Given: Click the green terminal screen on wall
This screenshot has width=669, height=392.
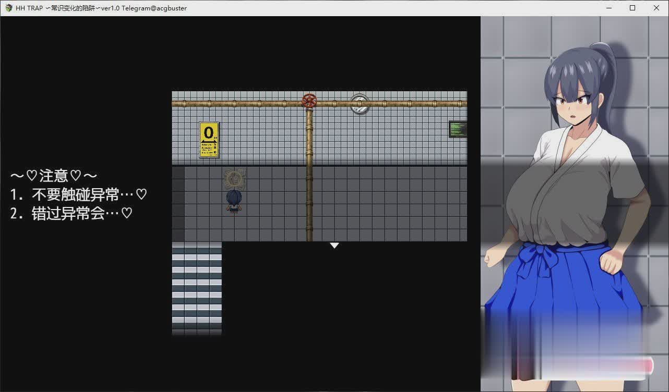Looking at the screenshot, I should [458, 129].
